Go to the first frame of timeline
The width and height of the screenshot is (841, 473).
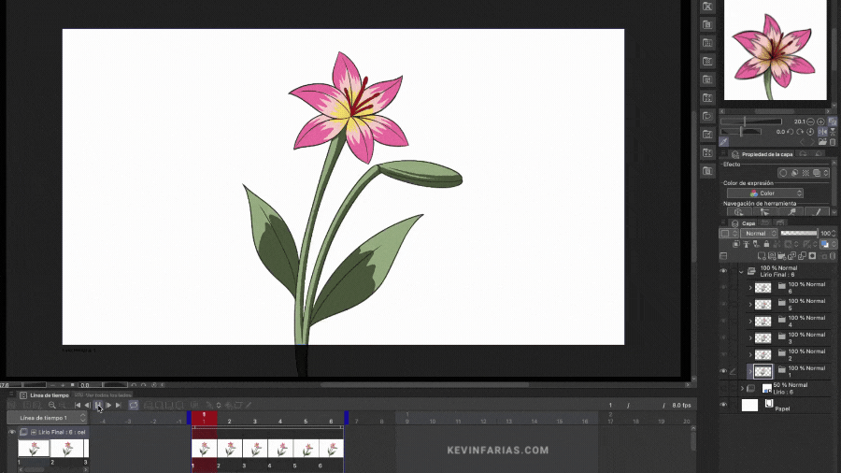click(x=78, y=405)
